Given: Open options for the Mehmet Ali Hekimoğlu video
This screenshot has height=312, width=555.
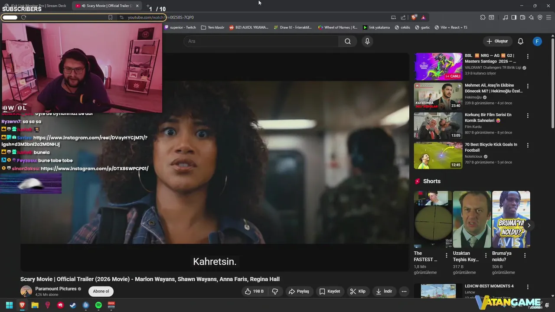Looking at the screenshot, I should 528,86.
